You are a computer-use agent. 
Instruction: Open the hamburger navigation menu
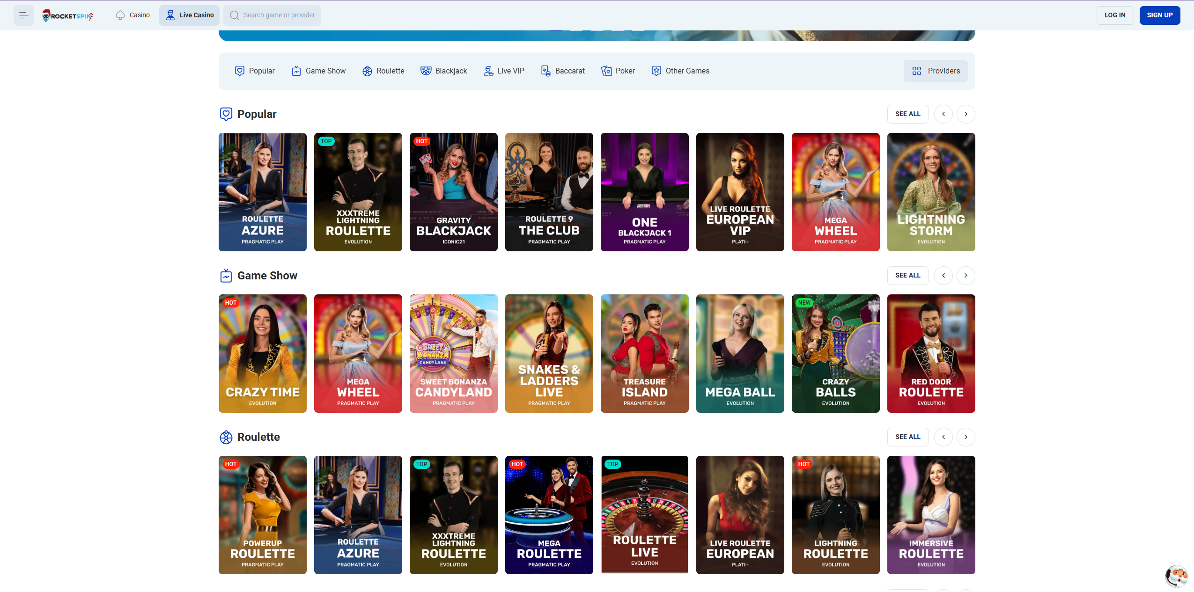pos(23,15)
